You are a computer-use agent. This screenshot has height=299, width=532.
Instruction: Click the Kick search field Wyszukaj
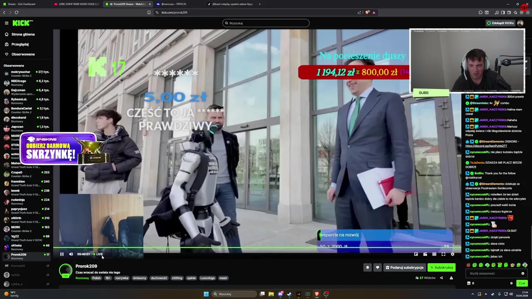coord(266,23)
